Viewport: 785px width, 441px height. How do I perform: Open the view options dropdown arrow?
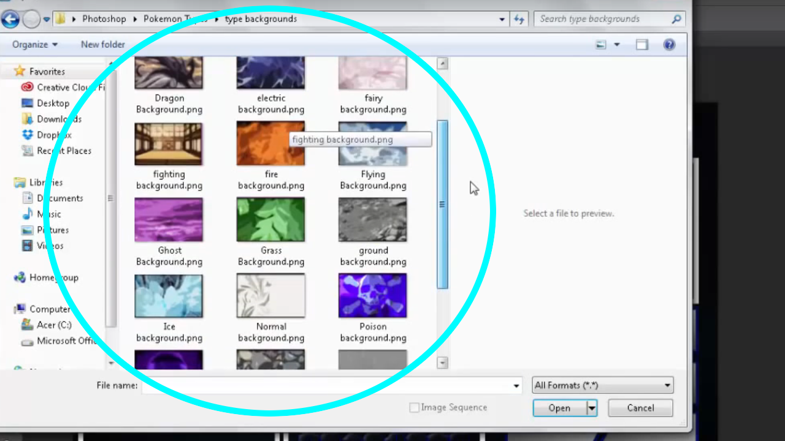click(616, 45)
